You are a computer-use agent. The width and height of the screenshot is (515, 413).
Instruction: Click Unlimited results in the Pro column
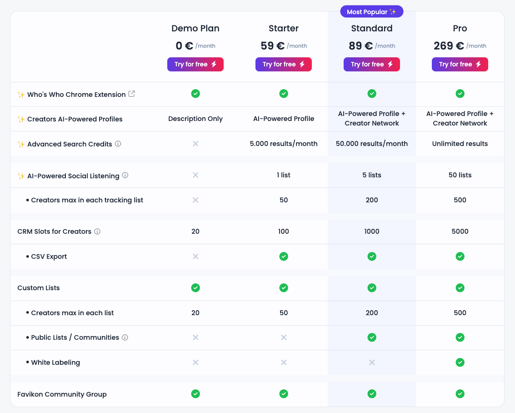click(x=460, y=144)
